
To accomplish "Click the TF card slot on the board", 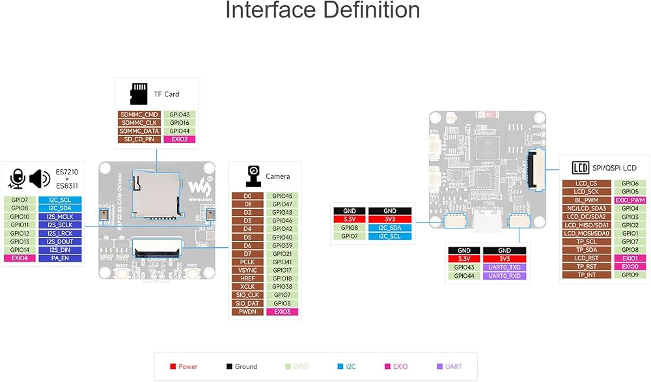I will click(x=157, y=195).
